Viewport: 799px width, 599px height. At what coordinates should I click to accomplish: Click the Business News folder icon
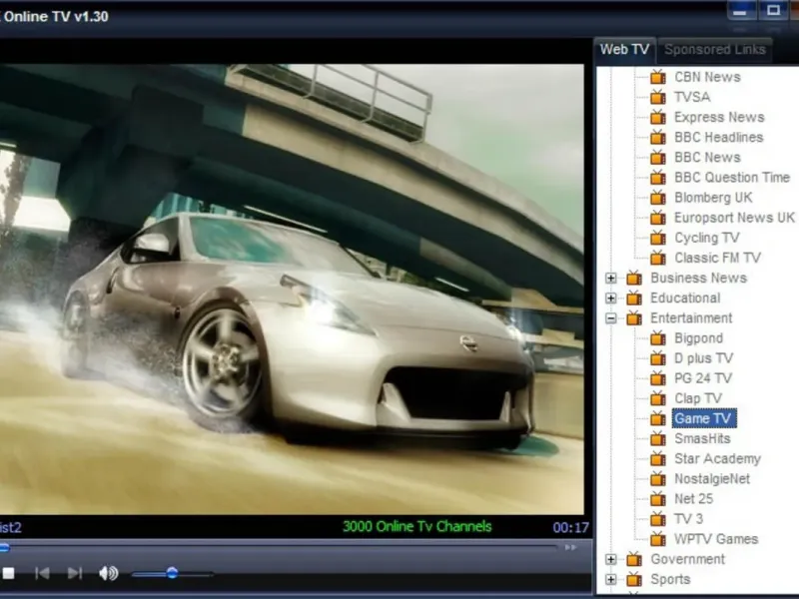(x=634, y=279)
